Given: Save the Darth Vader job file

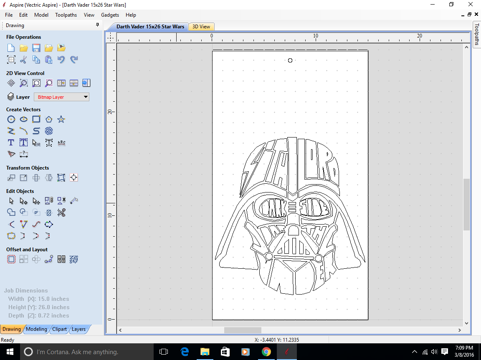Looking at the screenshot, I should pos(36,47).
